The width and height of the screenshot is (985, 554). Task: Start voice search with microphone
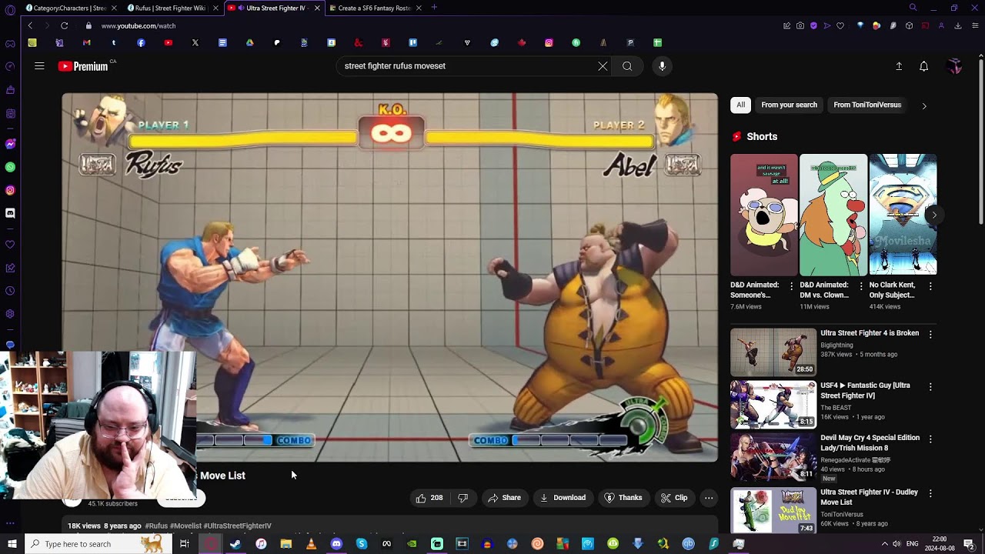point(662,66)
